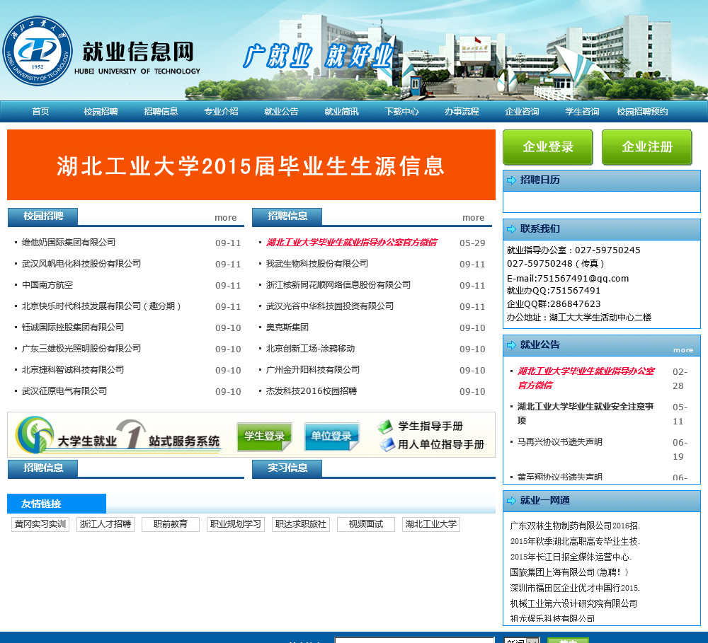Open 维他奶国际集团有限公司 listing
The width and height of the screenshot is (708, 643).
tap(69, 243)
